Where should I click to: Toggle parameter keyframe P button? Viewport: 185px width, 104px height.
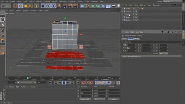click(x=109, y=83)
